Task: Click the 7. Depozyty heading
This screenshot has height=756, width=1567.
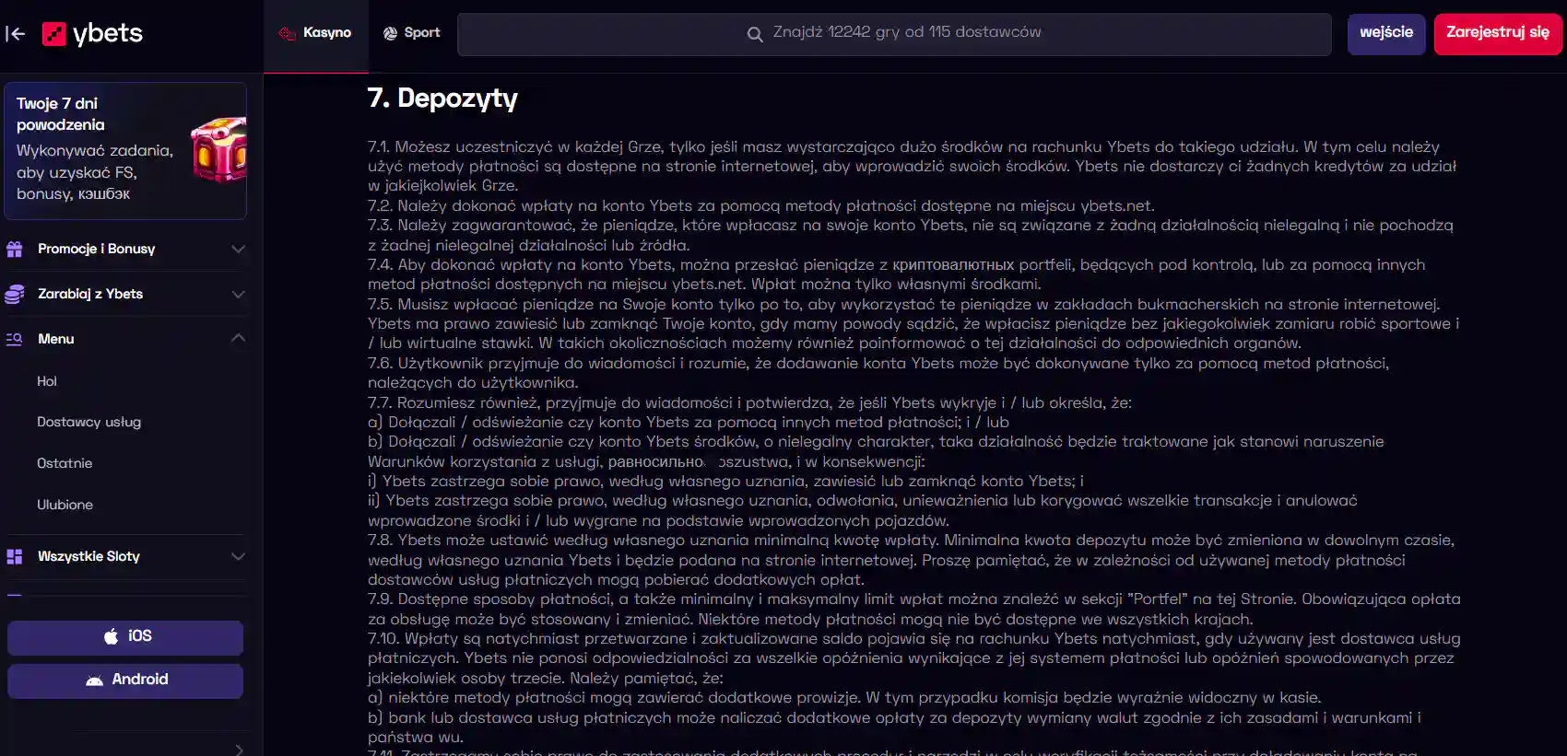Action: click(x=442, y=98)
